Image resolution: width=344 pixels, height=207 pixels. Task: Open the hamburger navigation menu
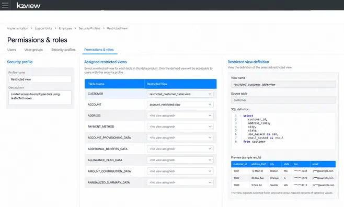[x=5, y=5]
